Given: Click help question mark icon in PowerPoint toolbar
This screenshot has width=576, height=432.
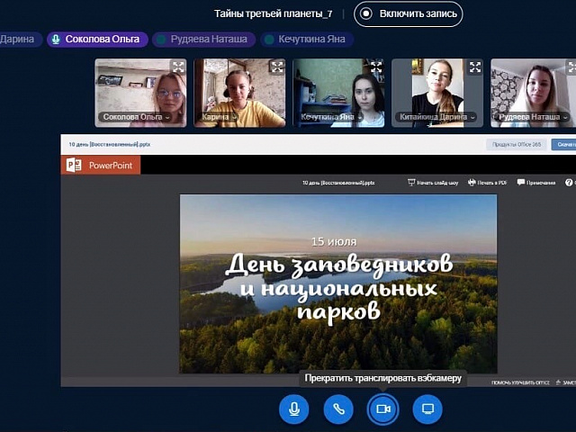Looking at the screenshot, I should click(x=569, y=183).
